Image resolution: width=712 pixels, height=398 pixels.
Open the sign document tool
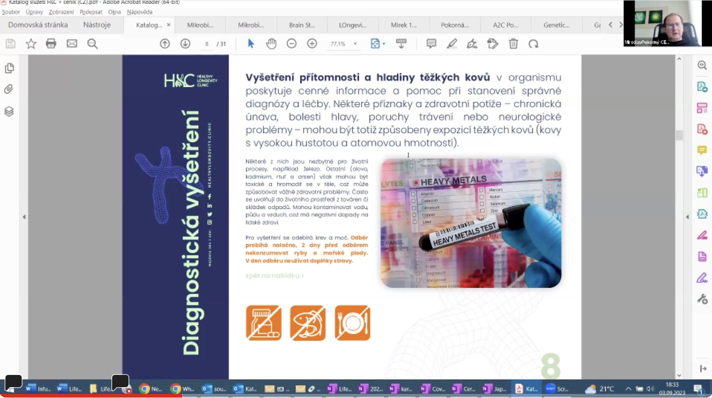click(472, 44)
